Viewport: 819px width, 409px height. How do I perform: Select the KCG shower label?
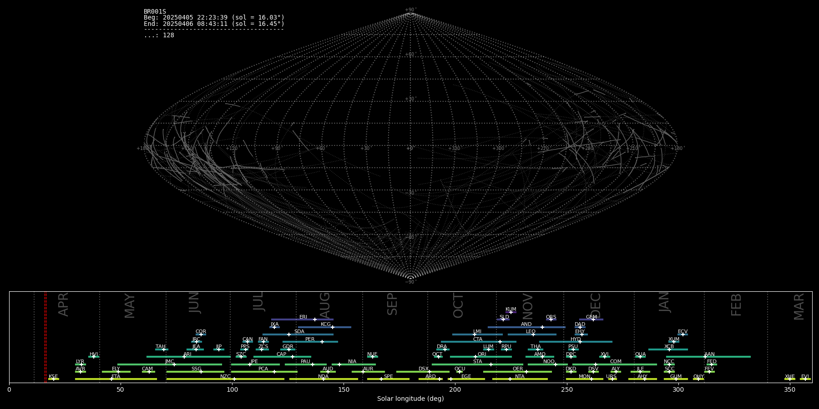click(326, 324)
